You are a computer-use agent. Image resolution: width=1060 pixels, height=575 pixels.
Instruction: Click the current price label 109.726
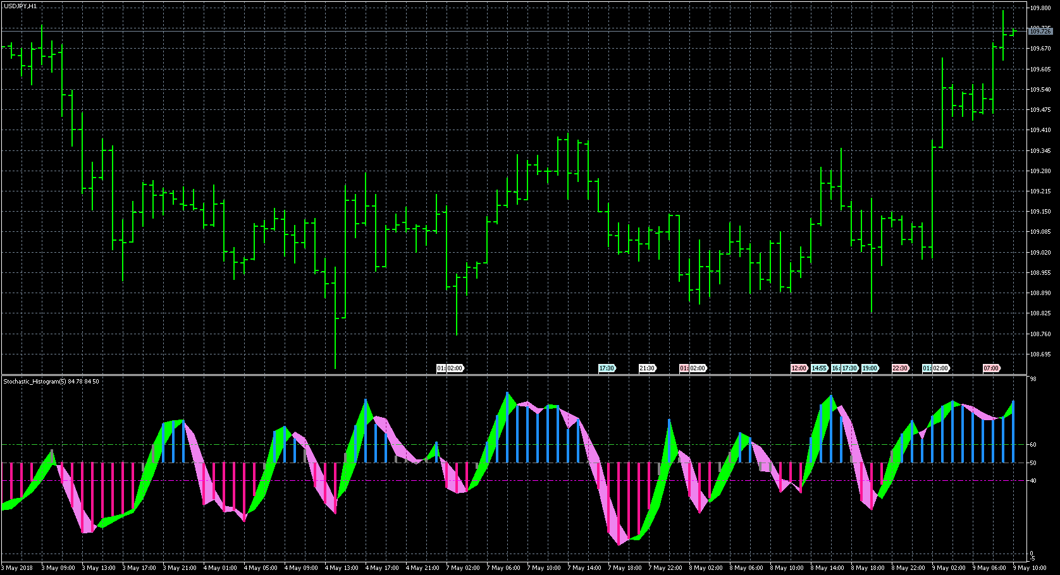pos(1040,31)
